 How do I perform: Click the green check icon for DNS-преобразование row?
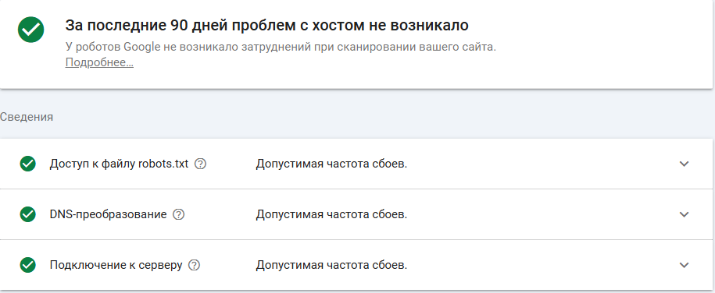(28, 214)
